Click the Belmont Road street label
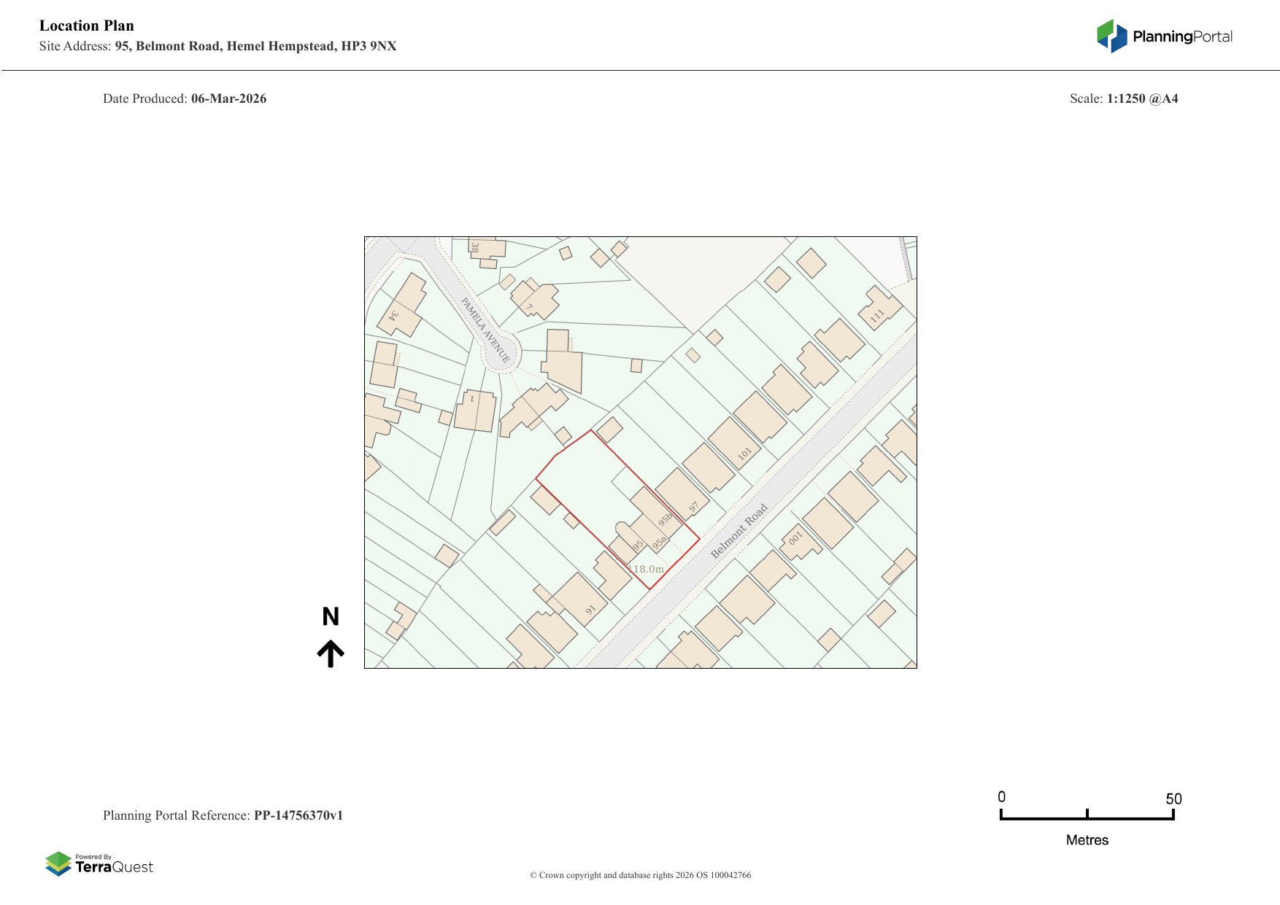Image resolution: width=1280 pixels, height=905 pixels. point(739,531)
